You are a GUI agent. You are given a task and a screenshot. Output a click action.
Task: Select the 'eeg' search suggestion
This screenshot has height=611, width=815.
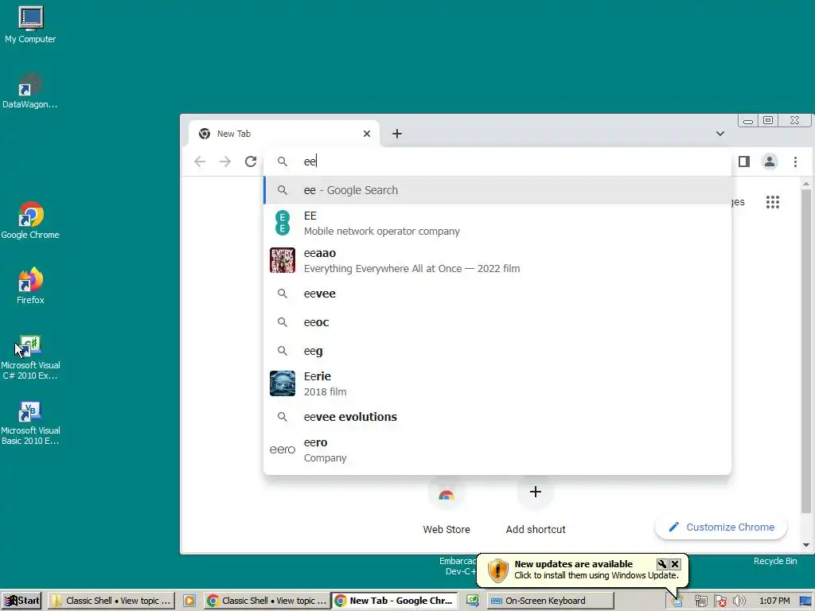point(497,351)
